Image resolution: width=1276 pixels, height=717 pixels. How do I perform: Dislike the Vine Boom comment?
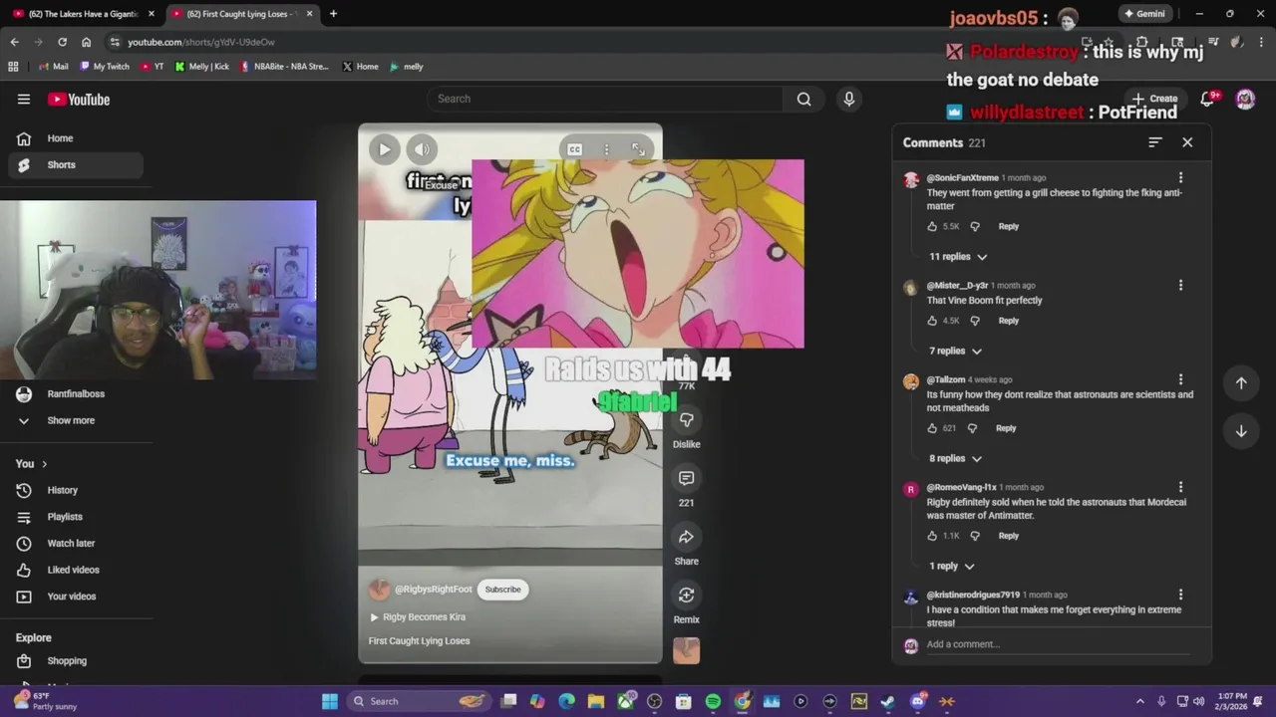point(975,321)
